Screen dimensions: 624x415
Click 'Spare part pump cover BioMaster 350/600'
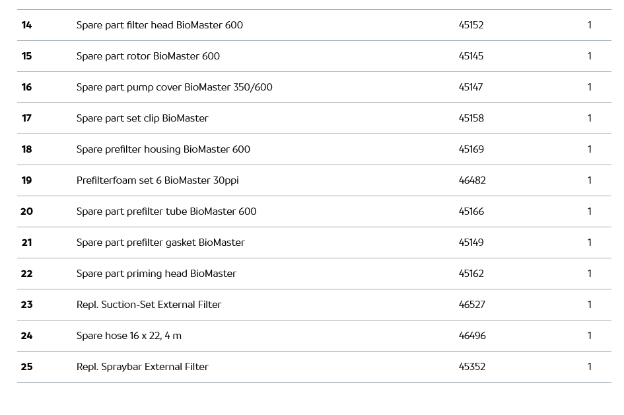pyautogui.click(x=174, y=87)
